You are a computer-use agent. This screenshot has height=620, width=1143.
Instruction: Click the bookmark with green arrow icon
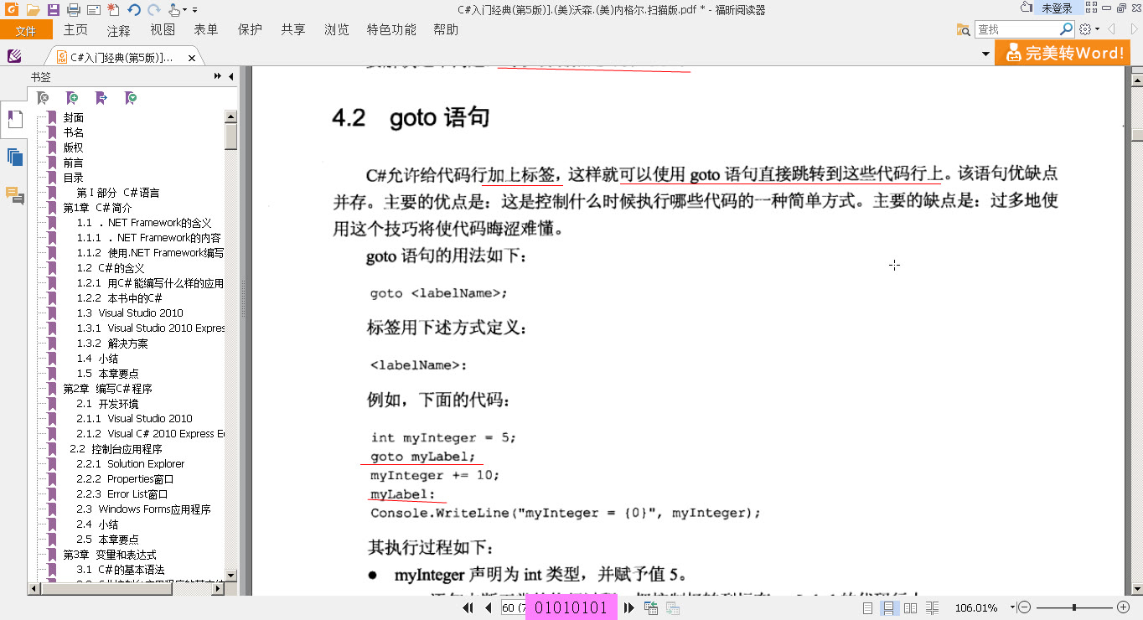coord(131,98)
